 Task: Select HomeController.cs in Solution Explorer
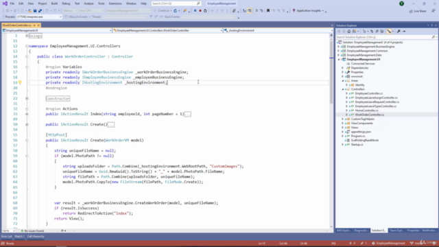tap(366, 110)
